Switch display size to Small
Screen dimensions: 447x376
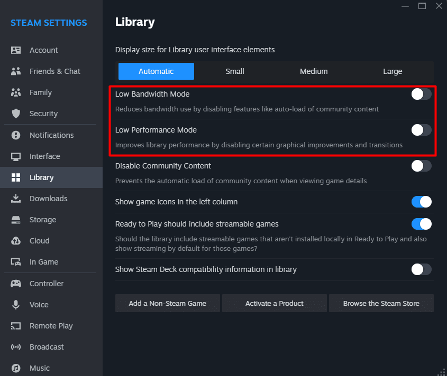[x=234, y=71]
